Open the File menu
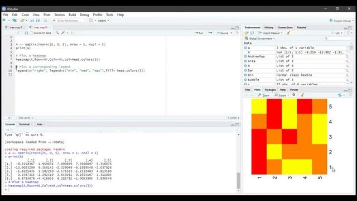Screen dimensions: 357x201 point(6,15)
